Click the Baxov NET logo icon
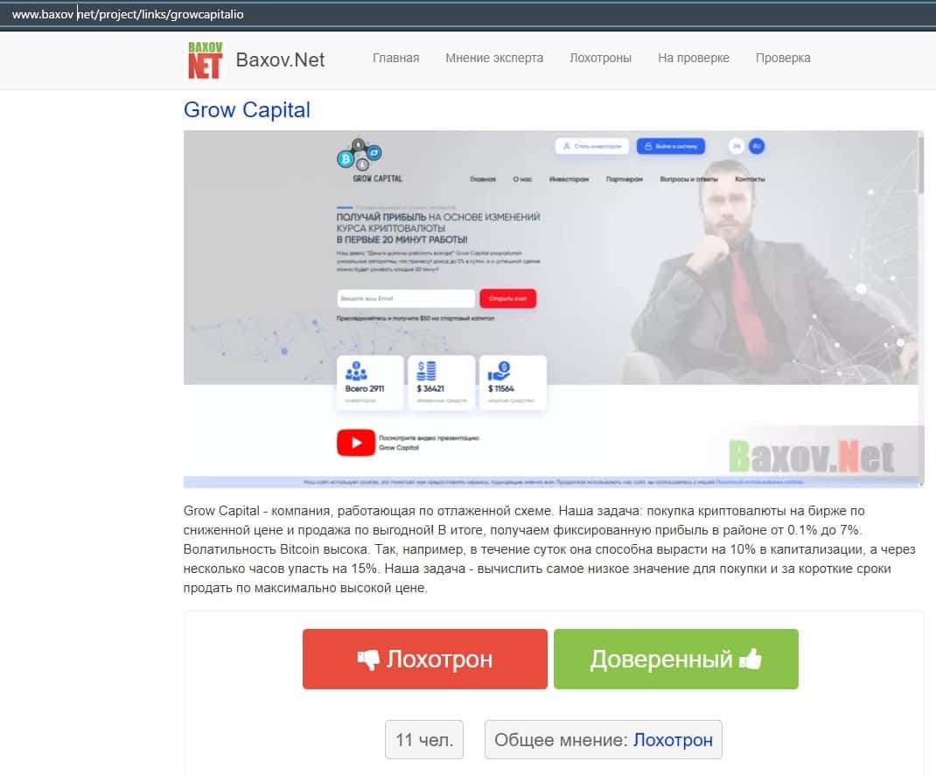Image resolution: width=936 pixels, height=775 pixels. (x=205, y=60)
